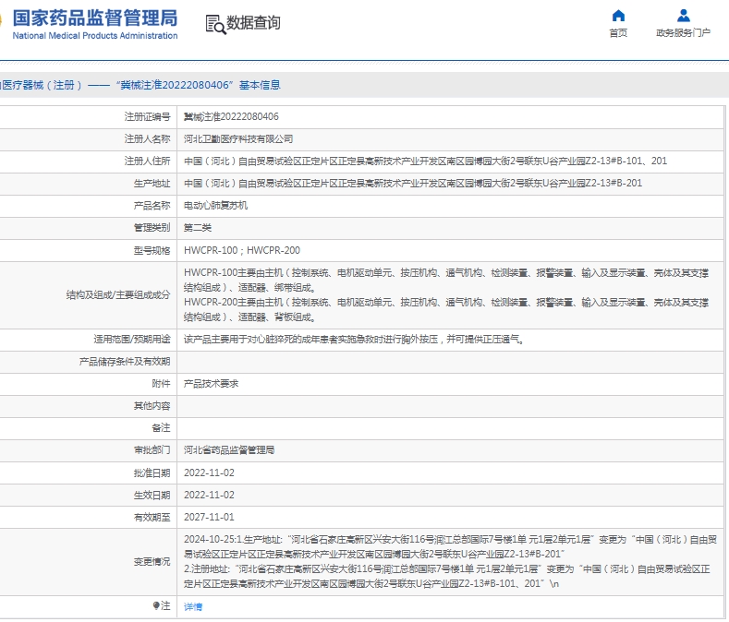Click the 数据查询 heading text
The width and height of the screenshot is (729, 622).
click(x=253, y=23)
